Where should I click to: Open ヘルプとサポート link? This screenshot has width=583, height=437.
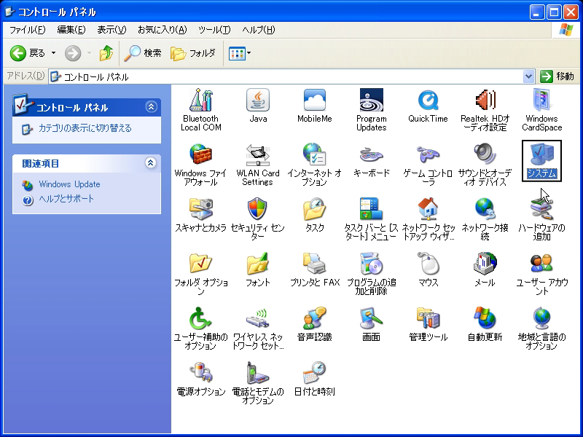tap(66, 199)
